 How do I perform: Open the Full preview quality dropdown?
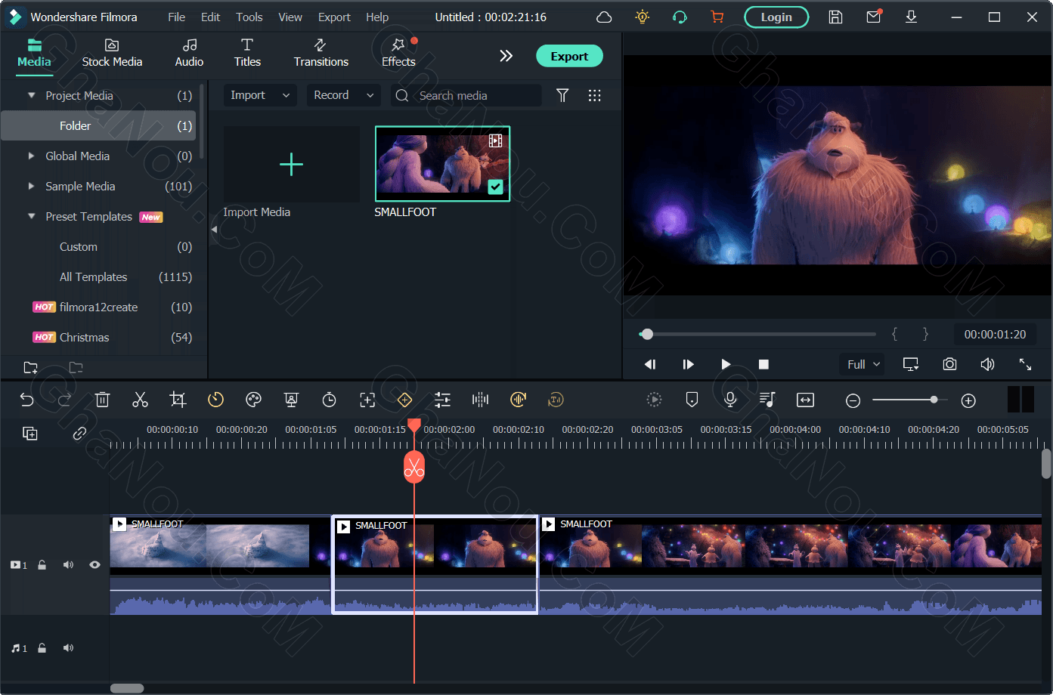(862, 364)
